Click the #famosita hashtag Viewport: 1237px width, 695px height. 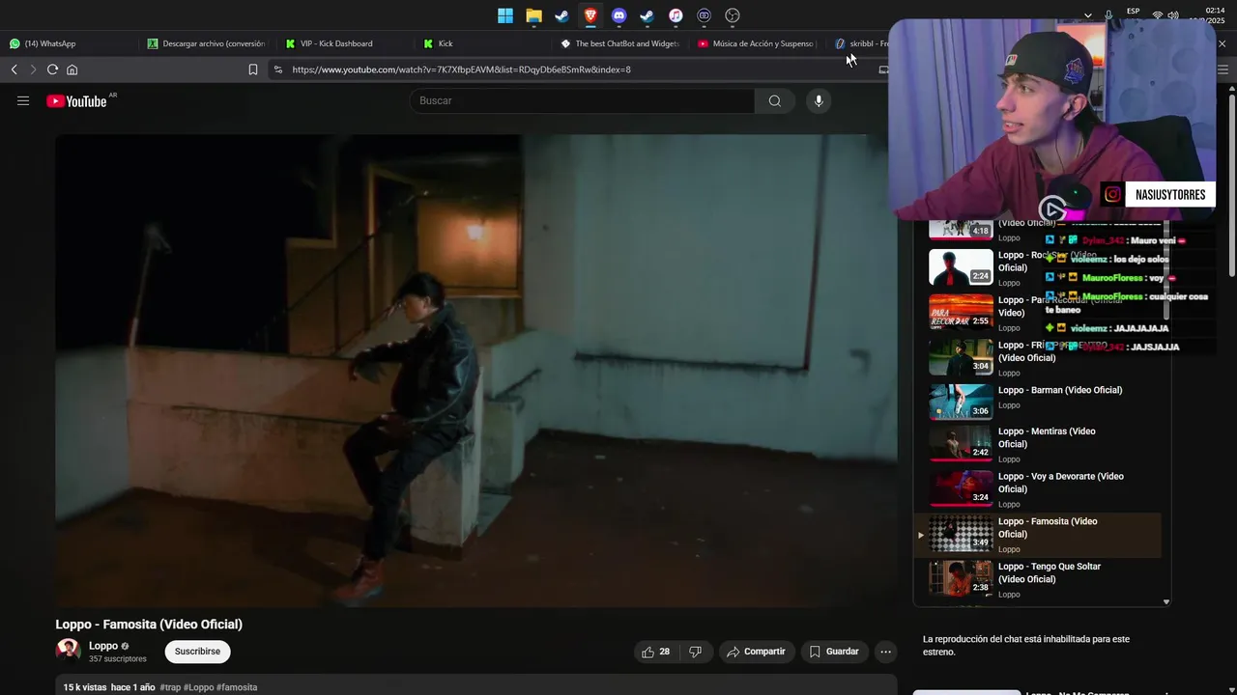click(x=237, y=687)
